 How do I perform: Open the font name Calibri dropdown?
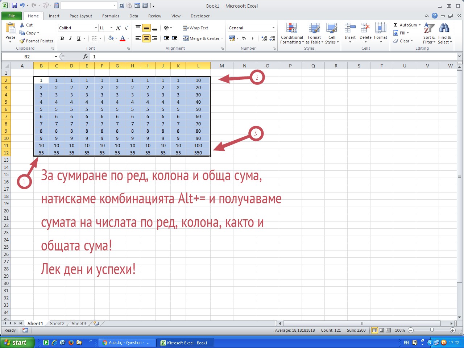(96, 28)
